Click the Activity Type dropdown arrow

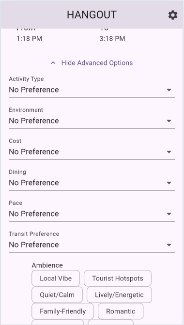tap(169, 90)
